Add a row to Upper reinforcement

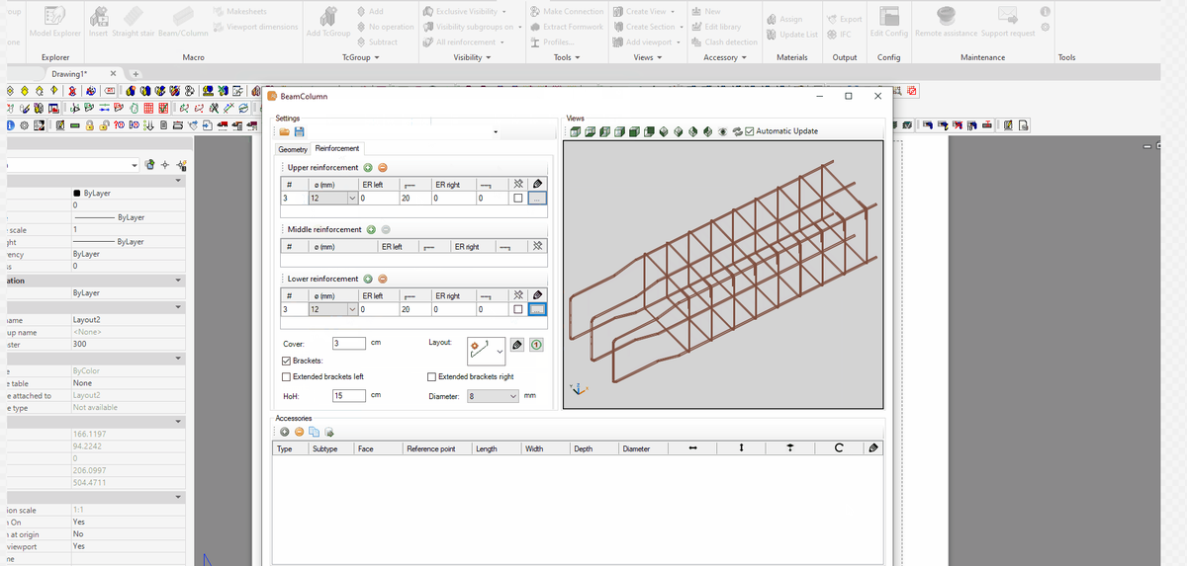point(368,168)
